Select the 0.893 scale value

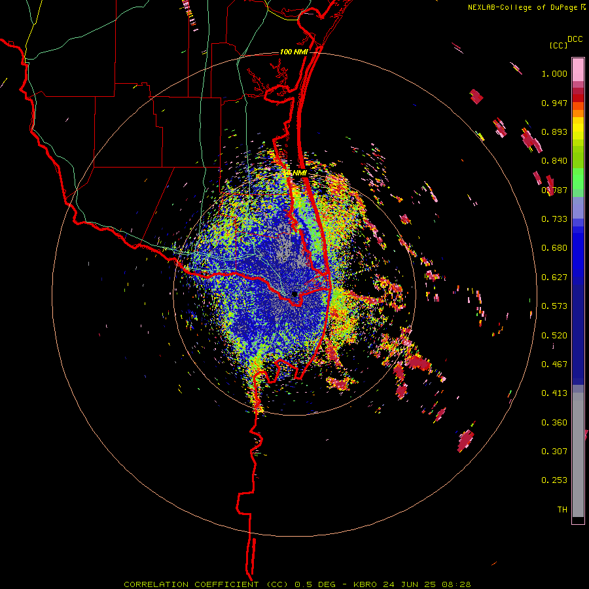point(554,132)
